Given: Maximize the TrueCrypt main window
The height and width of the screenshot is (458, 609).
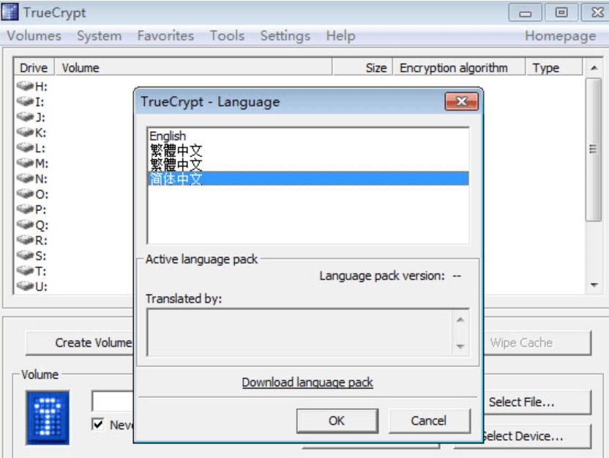Looking at the screenshot, I should (561, 13).
